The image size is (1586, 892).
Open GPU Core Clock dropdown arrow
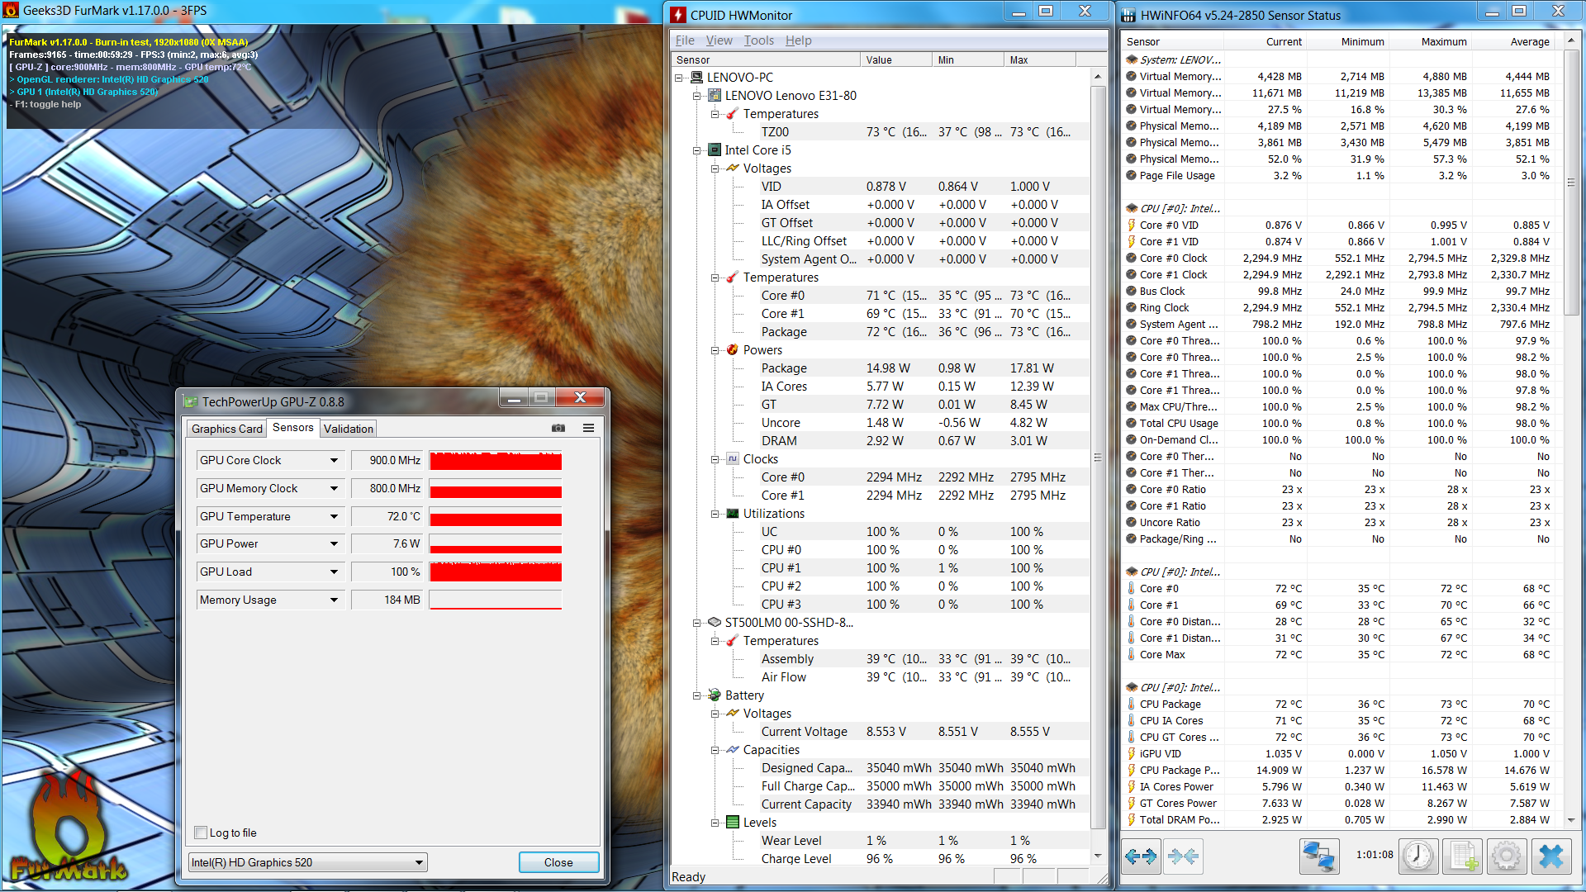(334, 461)
